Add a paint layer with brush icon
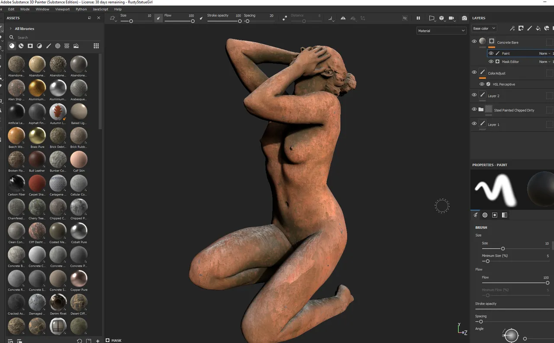The image size is (554, 343). [x=530, y=29]
